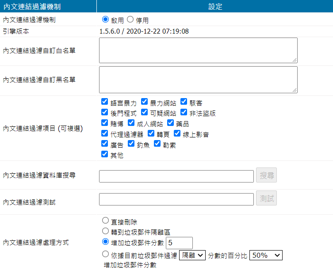This screenshot has width=333, height=270.
Task: Expand the 50% percentage dropdown
Action: 266,255
